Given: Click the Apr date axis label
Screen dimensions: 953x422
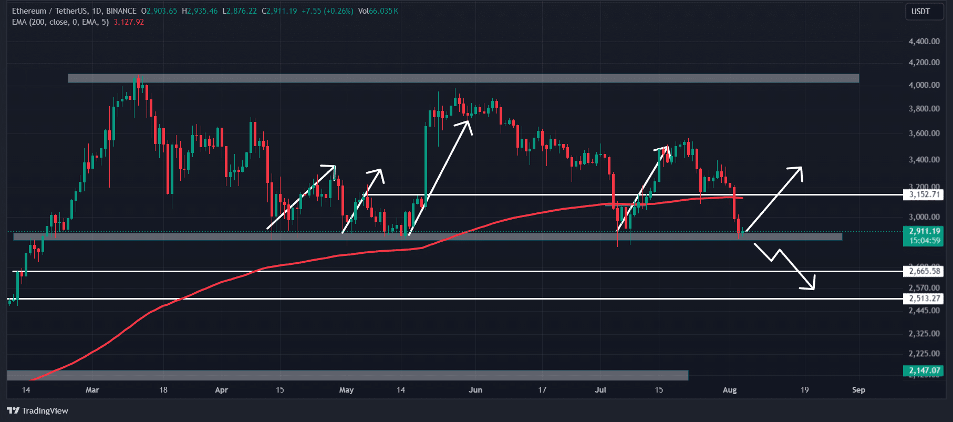Looking at the screenshot, I should (x=222, y=390).
